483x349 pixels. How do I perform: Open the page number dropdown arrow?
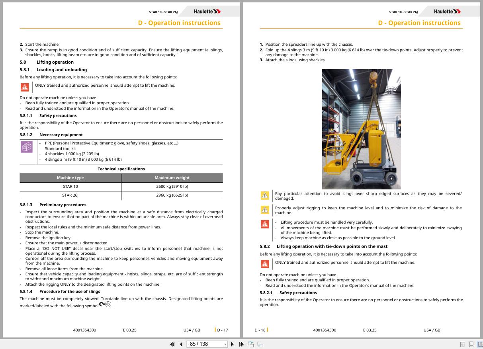pos(225,344)
